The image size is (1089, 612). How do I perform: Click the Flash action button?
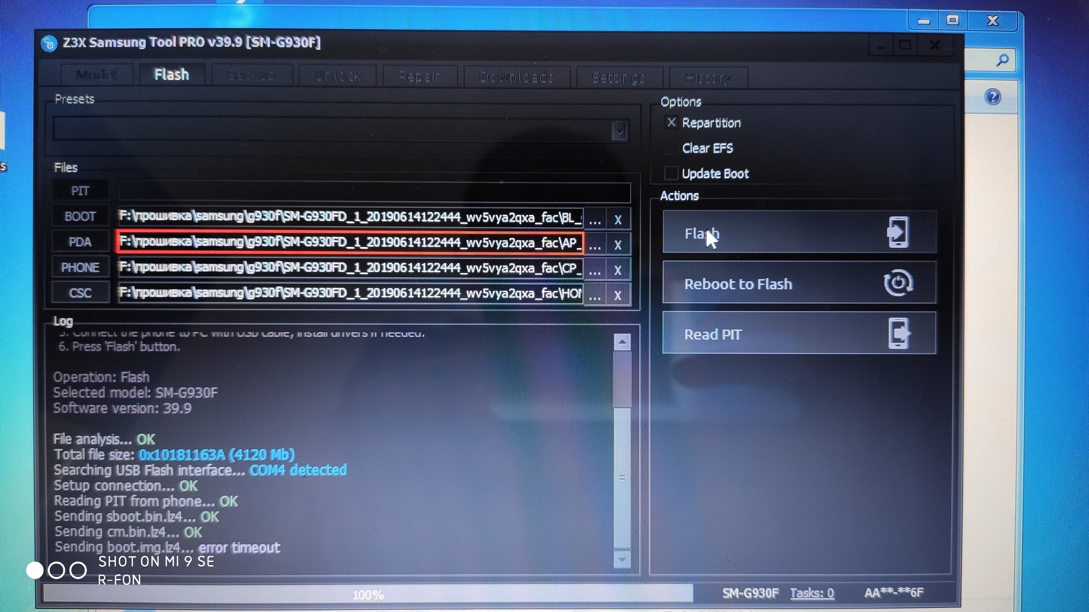tap(798, 233)
